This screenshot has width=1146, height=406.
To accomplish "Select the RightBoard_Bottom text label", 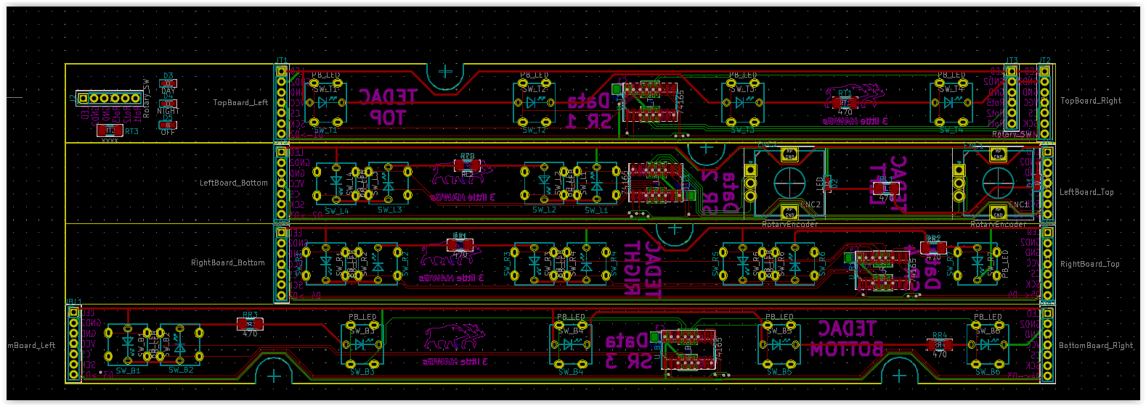I will pos(228,262).
